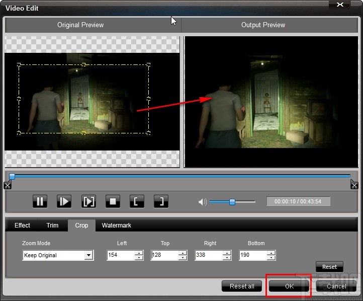Adjust the volume slider knob
Viewport: 363px width, 301px height.
(x=232, y=202)
